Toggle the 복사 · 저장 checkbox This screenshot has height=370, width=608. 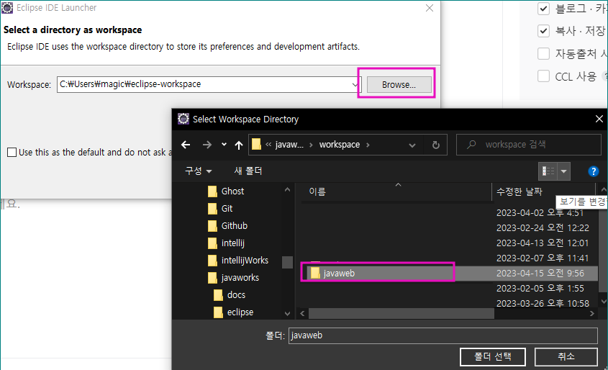(x=544, y=31)
